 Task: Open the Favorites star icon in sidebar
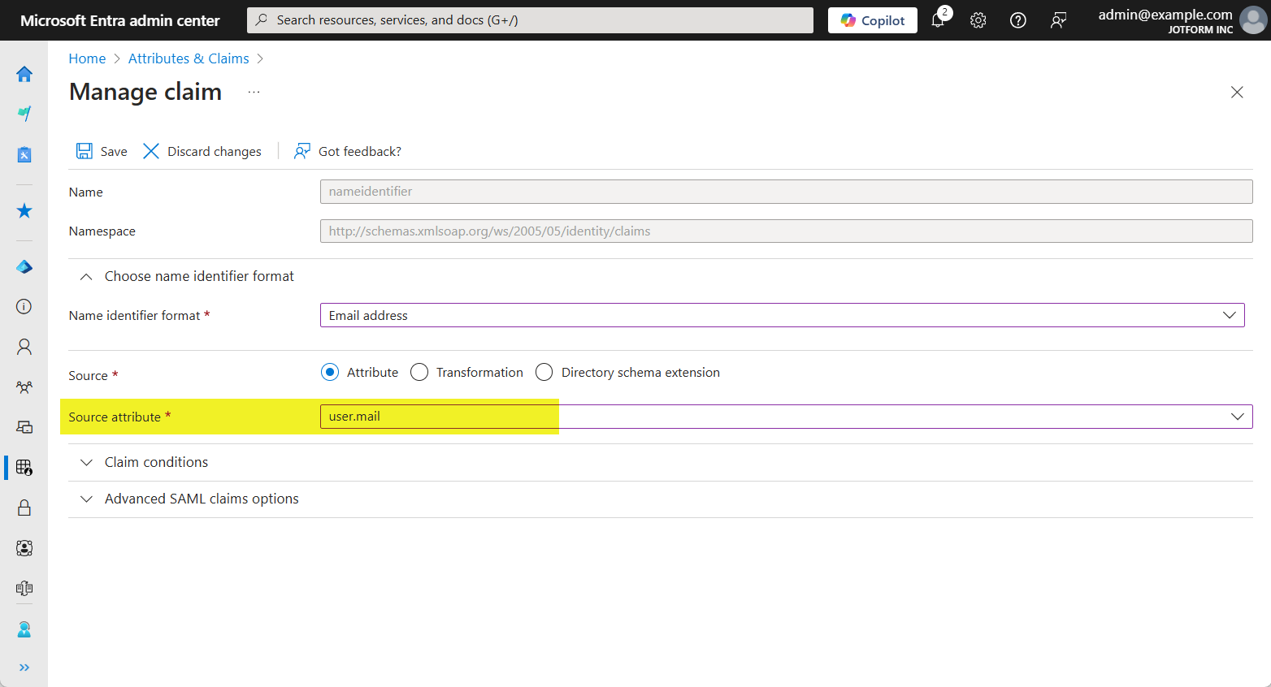(24, 211)
